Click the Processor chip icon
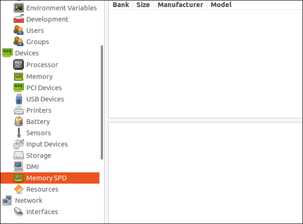This screenshot has height=224, width=303. coord(18,65)
